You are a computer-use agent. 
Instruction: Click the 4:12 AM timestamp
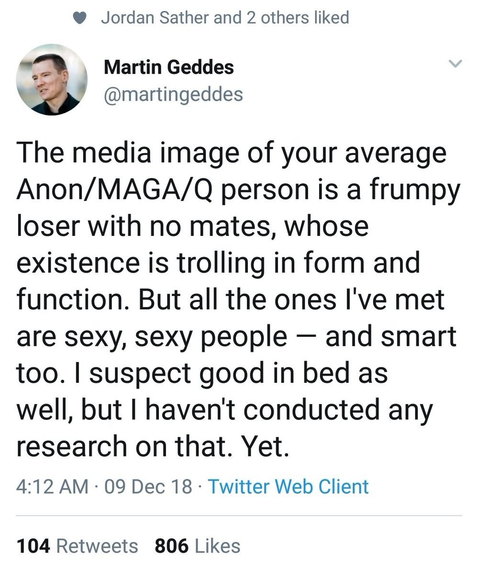(53, 486)
